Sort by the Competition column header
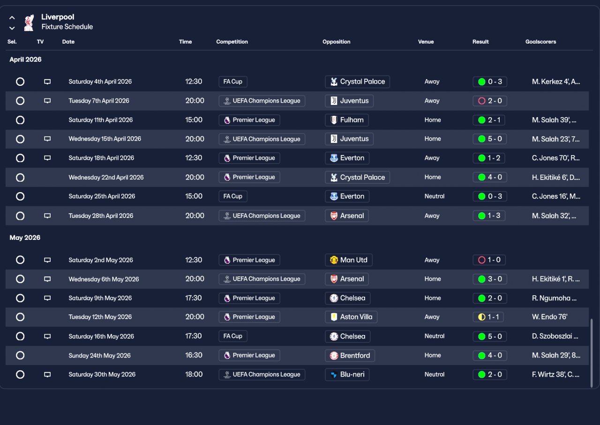This screenshot has height=425, width=600. coord(232,42)
